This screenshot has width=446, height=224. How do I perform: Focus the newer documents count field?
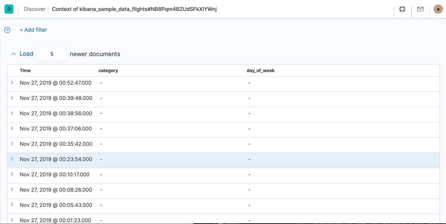pos(52,54)
